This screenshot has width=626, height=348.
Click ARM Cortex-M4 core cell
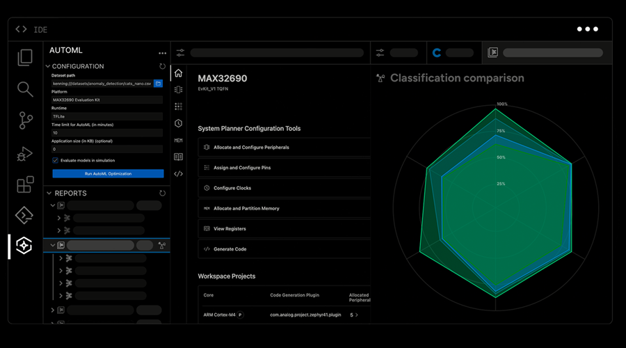tap(219, 315)
